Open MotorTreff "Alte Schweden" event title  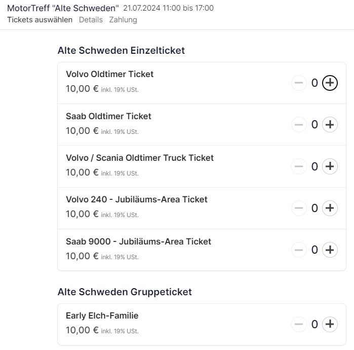click(x=63, y=8)
